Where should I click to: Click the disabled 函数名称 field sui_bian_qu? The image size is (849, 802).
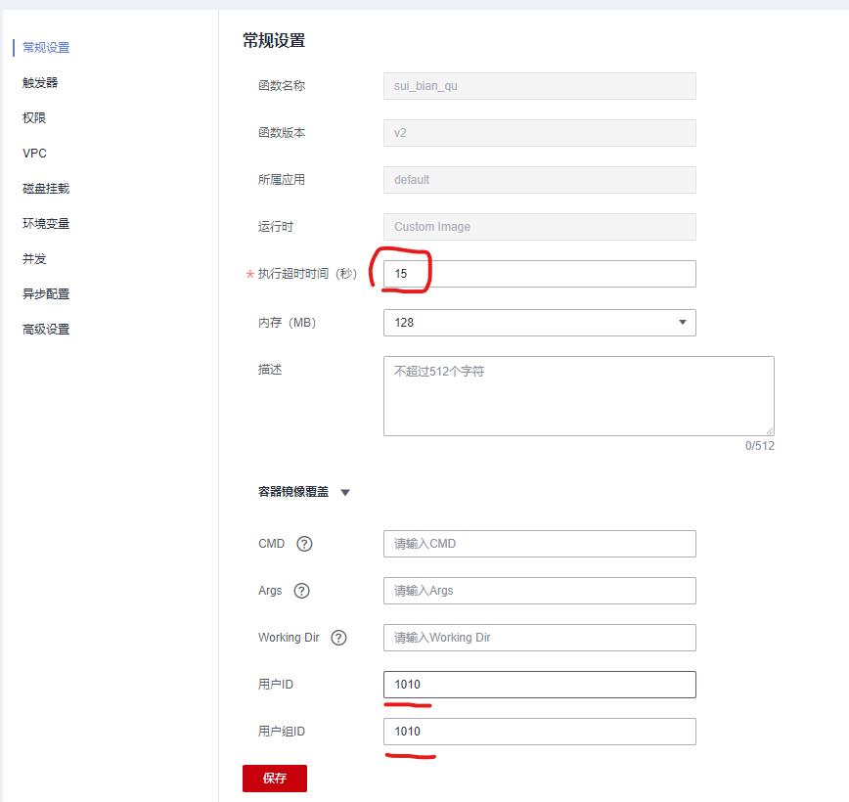(539, 86)
